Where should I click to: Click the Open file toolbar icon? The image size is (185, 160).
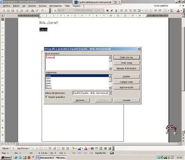point(8,11)
